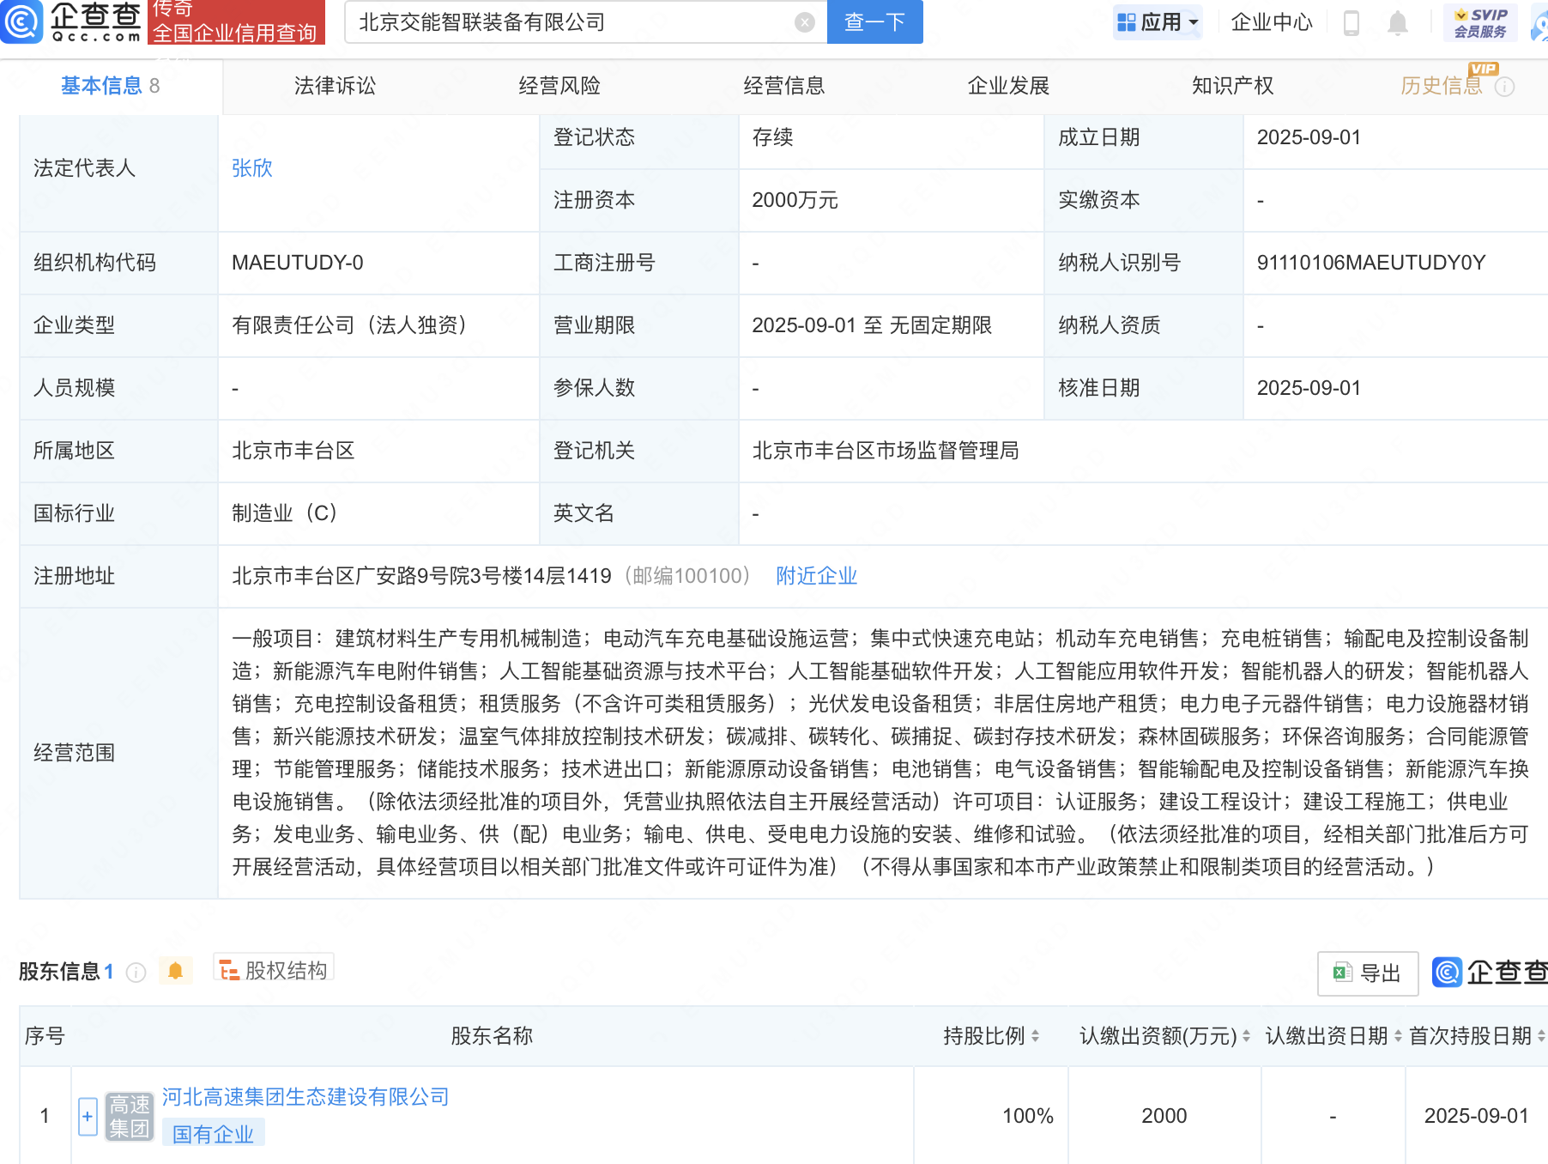This screenshot has width=1548, height=1164.
Task: Switch to 法律诉讼 tab
Action: tap(335, 86)
